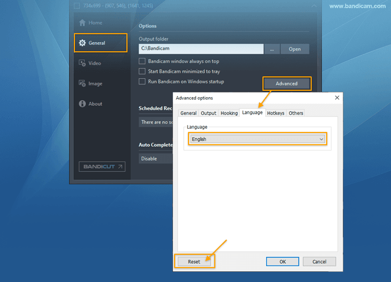
Task: Select the About sidebar label
Action: click(95, 104)
